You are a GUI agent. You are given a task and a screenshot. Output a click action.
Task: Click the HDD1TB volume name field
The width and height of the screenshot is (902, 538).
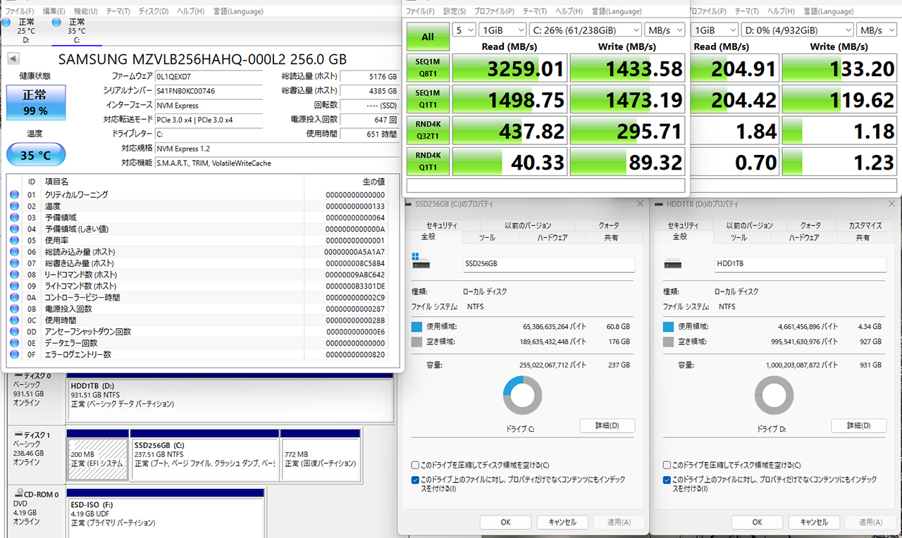[799, 264]
